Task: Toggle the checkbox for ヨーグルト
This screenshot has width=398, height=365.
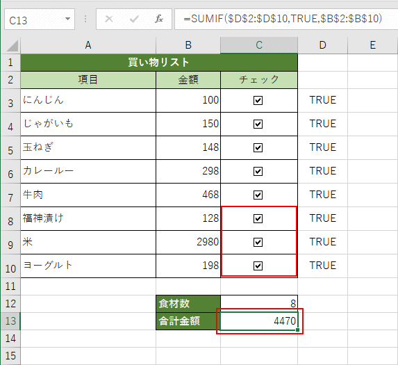Action: [x=258, y=266]
